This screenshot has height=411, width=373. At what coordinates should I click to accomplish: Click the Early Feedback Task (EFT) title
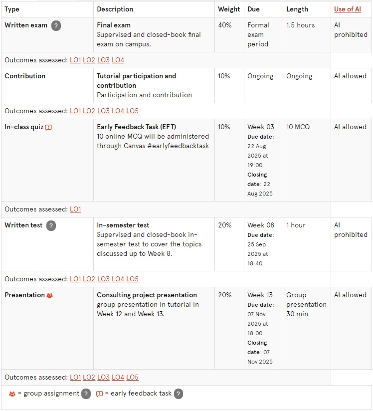point(136,127)
